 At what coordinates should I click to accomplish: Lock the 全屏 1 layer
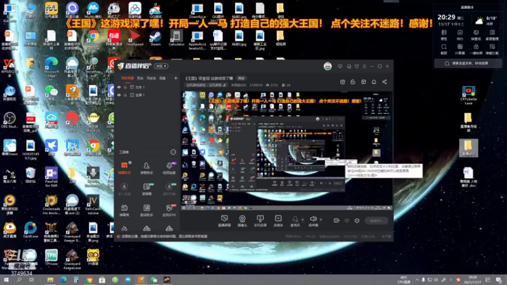click(125, 95)
